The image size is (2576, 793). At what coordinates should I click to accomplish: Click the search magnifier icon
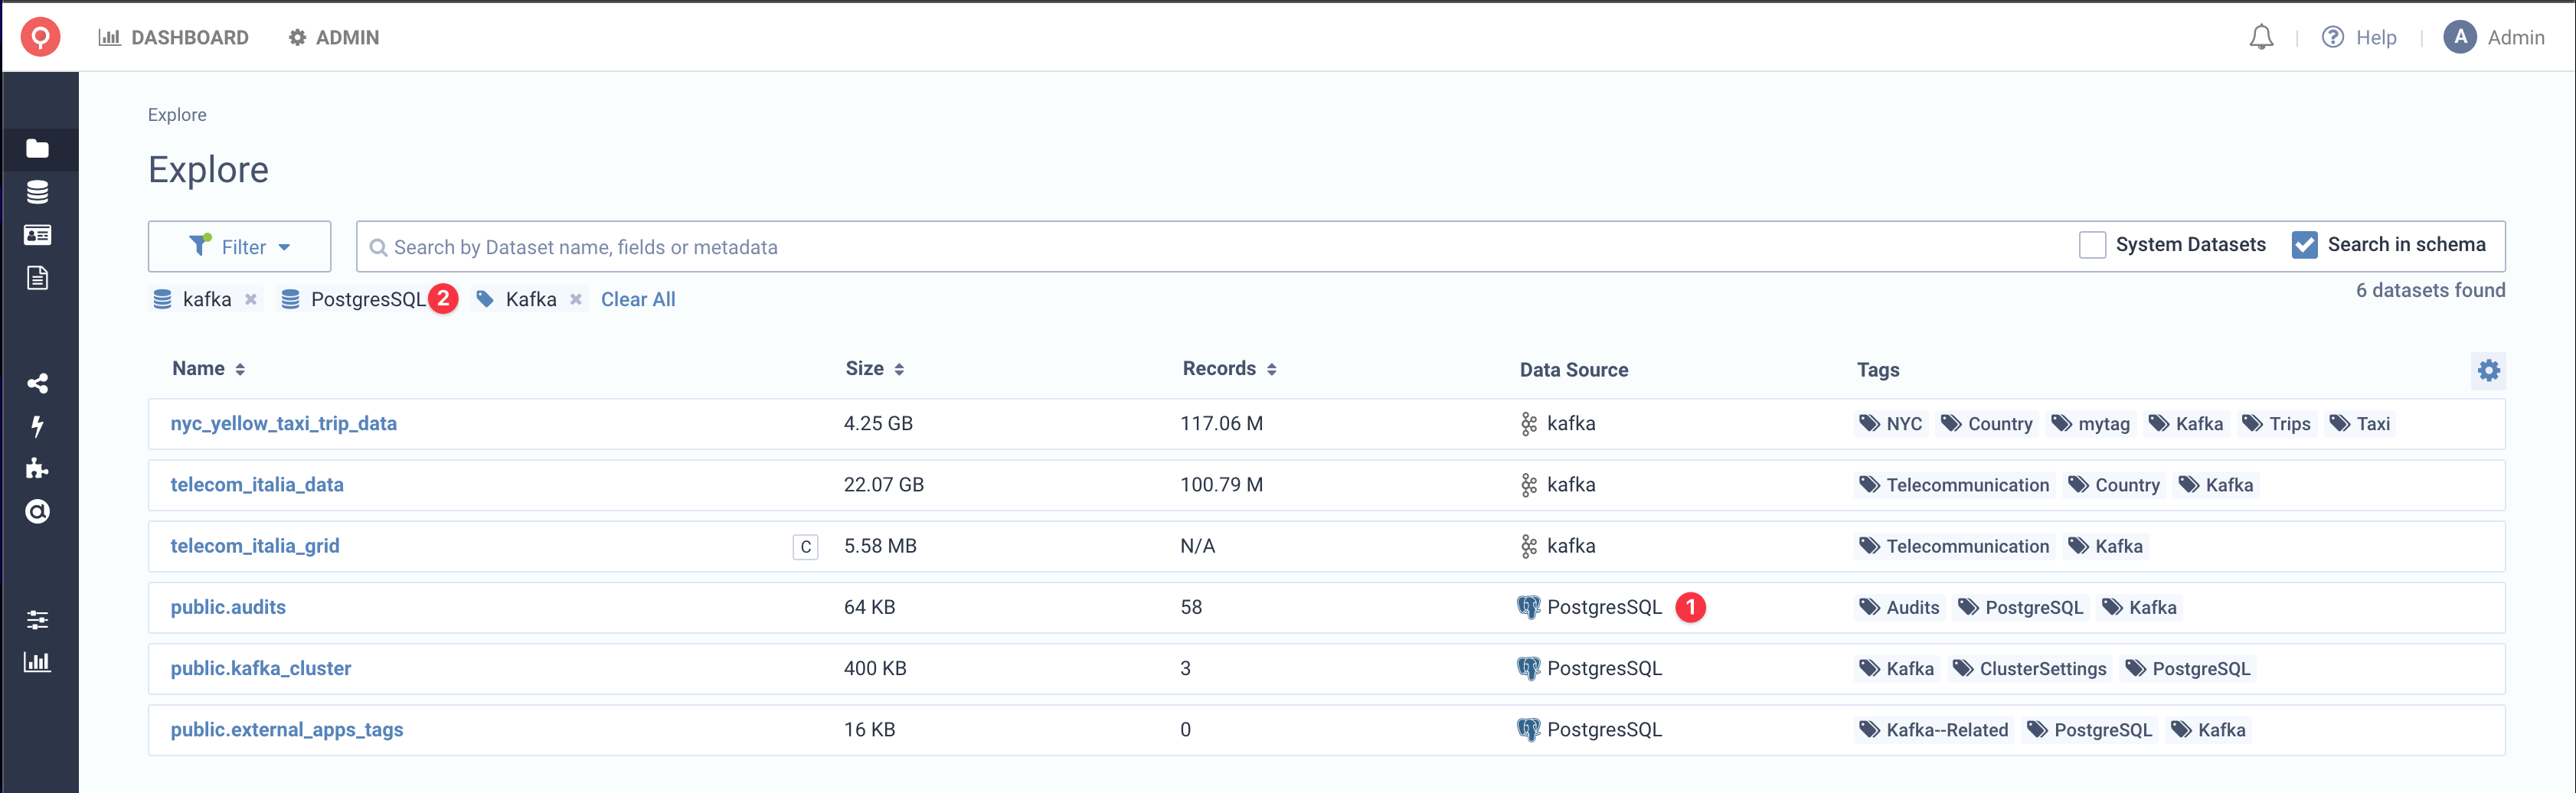378,247
